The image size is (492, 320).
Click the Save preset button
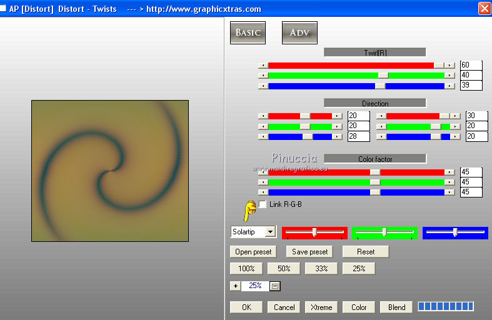pos(309,252)
